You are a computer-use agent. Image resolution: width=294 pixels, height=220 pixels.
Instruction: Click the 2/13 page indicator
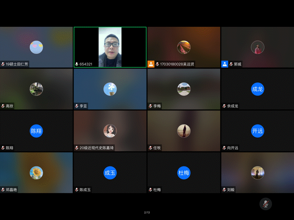pyautogui.click(x=147, y=212)
